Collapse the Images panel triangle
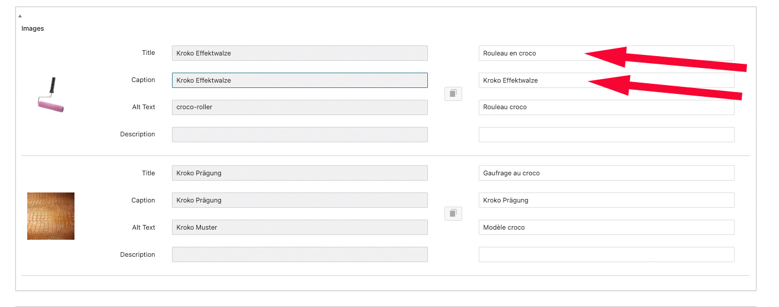Viewport: 779px width, 307px height. [x=20, y=16]
